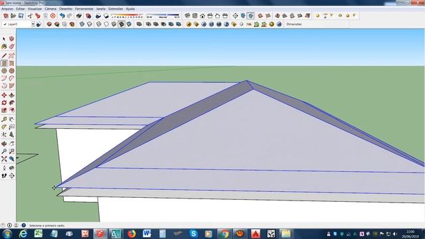Pick the Follow Me tool
425x239 pixels.
12,103
